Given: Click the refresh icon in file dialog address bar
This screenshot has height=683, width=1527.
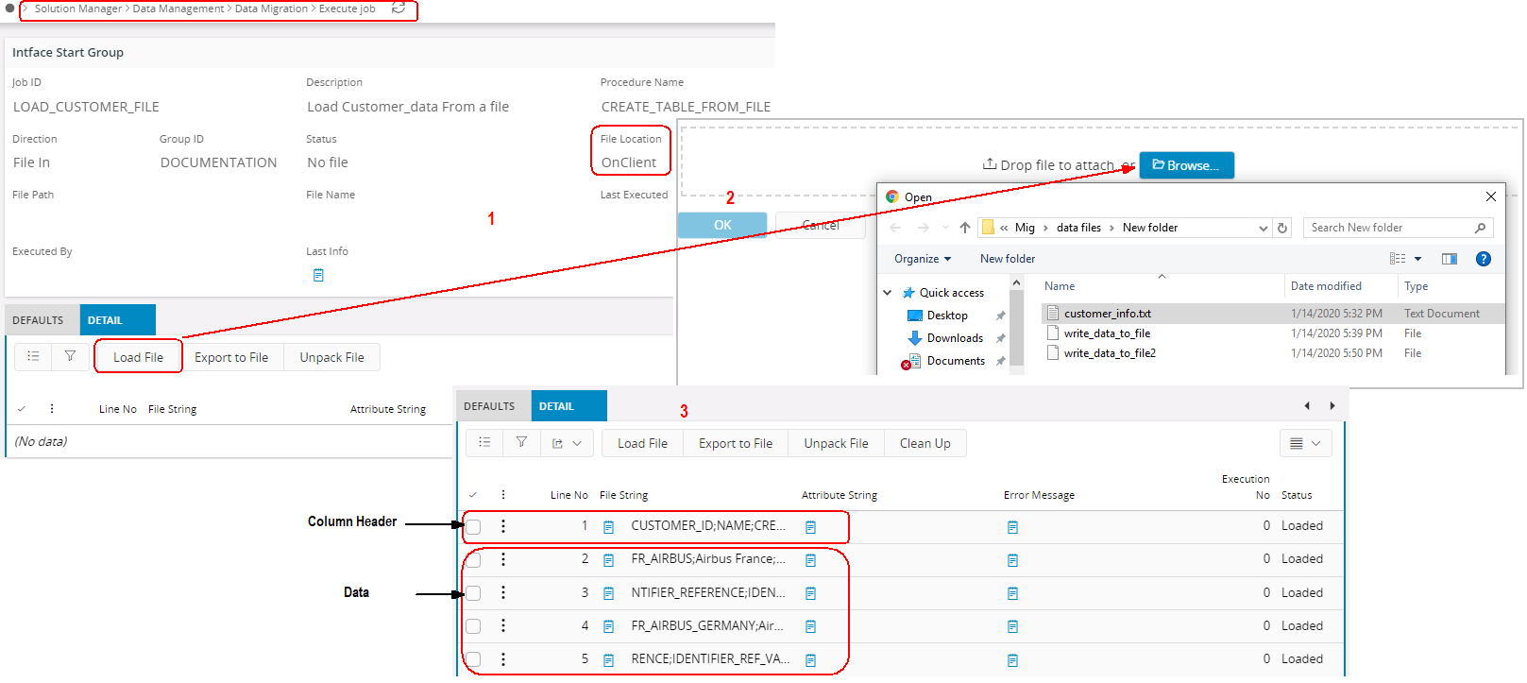Looking at the screenshot, I should click(1282, 228).
